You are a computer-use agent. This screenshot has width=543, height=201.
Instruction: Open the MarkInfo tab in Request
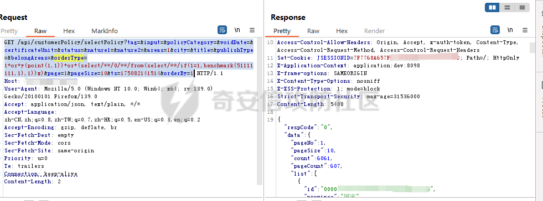tap(105, 31)
